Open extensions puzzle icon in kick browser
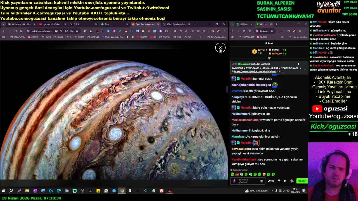 point(280,31)
